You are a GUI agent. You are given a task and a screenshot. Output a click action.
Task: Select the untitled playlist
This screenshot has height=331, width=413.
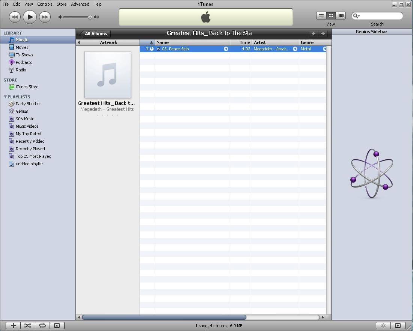38,164
